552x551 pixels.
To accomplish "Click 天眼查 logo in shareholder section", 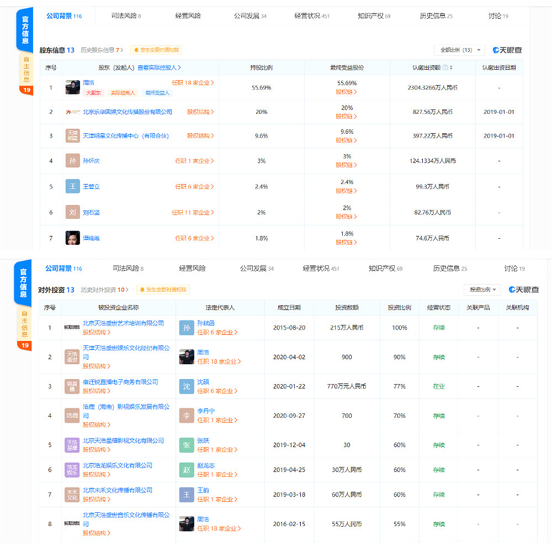I will pos(507,50).
